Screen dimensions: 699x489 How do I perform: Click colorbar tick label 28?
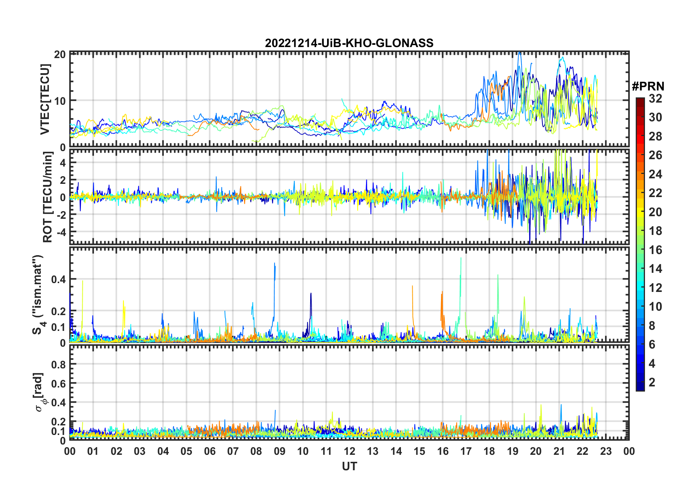655,136
